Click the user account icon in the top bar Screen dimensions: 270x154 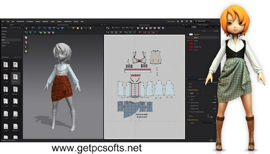tap(178, 21)
